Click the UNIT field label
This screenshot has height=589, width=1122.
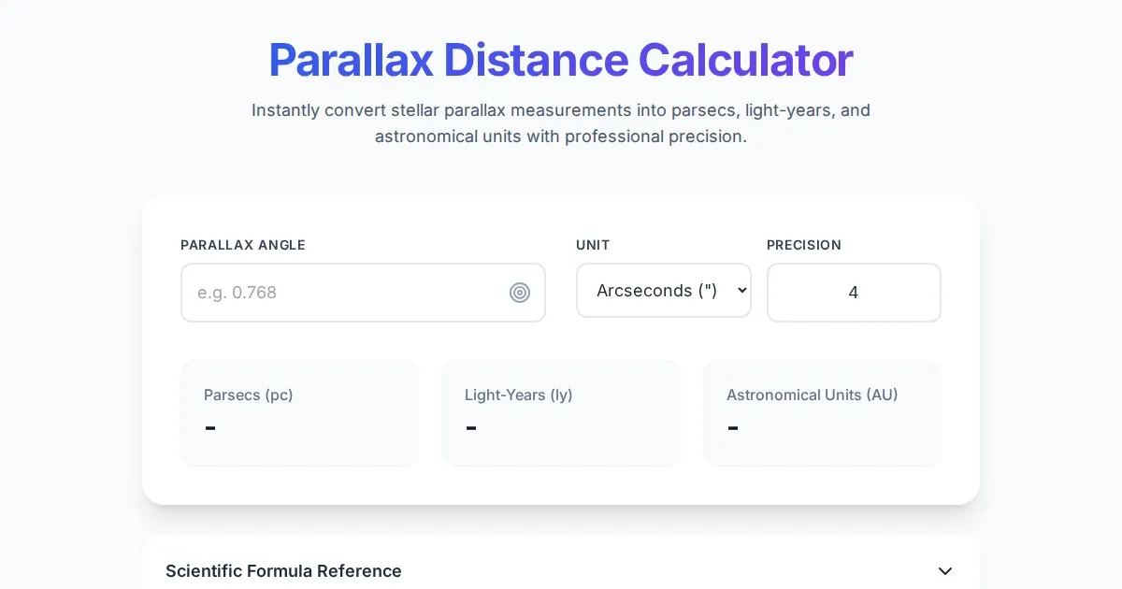click(x=593, y=245)
